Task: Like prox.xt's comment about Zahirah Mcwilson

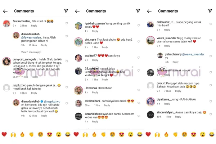Action: (211, 85)
